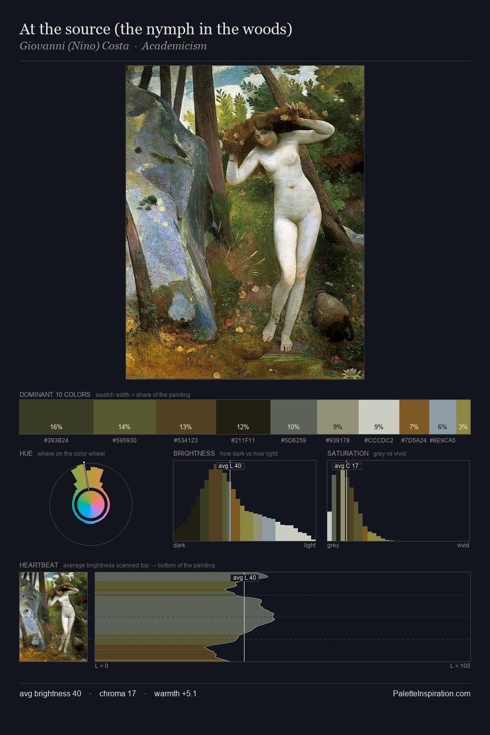The image size is (490, 735).
Task: Click artist name Giovanni (Nino) Costa
Action: coord(74,46)
